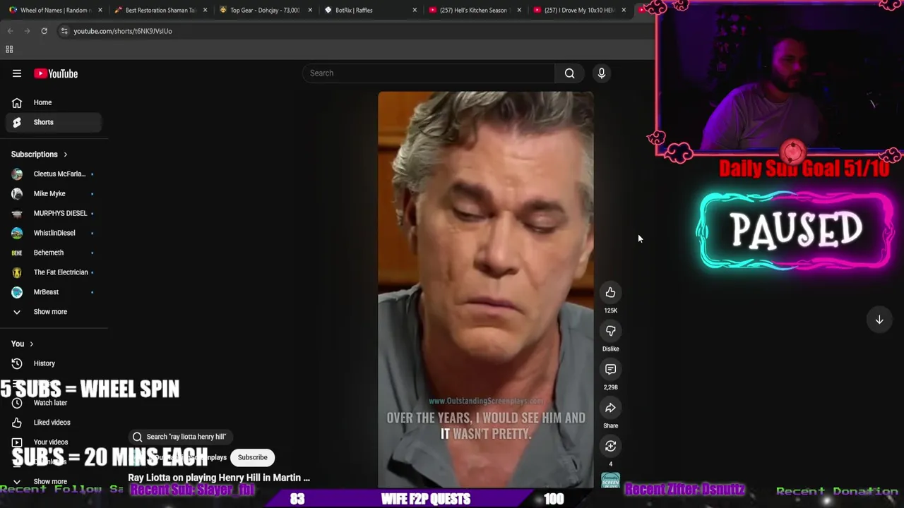
Task: Subscribe to the short's channel
Action: coord(252,457)
